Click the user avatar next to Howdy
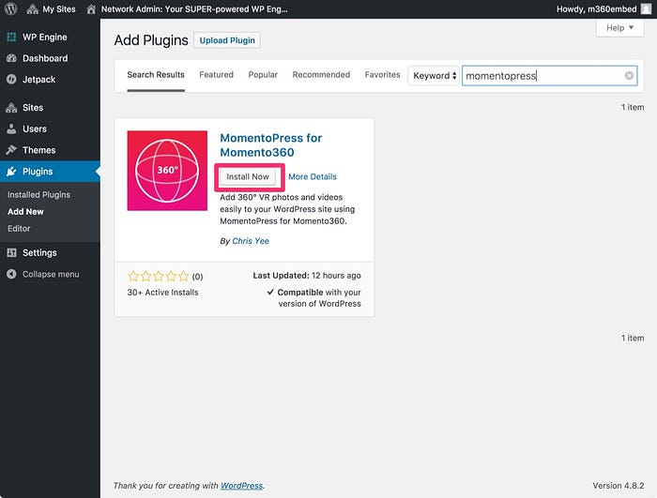 coord(646,8)
